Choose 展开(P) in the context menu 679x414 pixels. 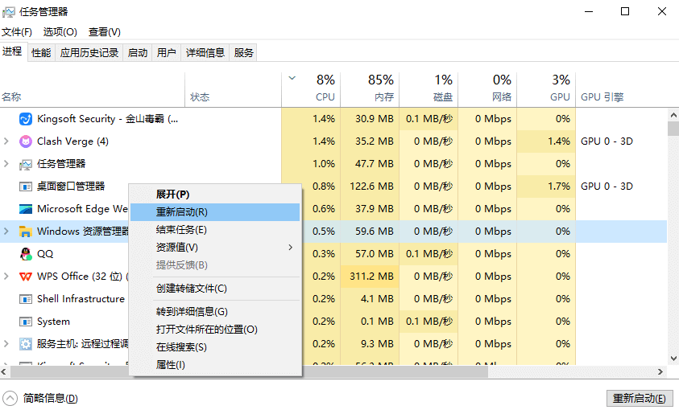pos(215,195)
